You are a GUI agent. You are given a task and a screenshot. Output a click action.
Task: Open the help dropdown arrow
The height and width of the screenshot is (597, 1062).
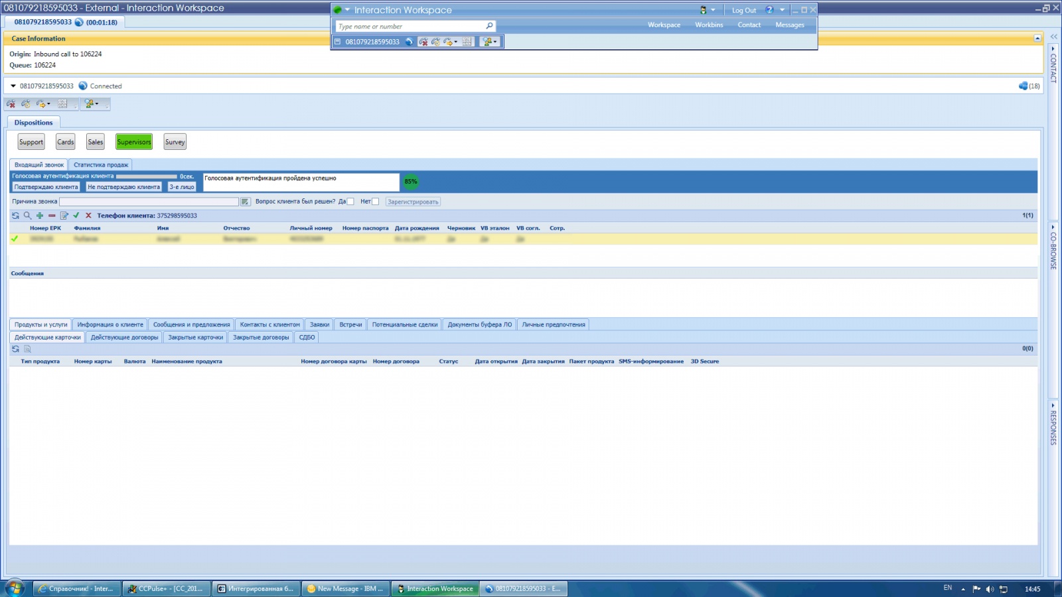pyautogui.click(x=782, y=10)
